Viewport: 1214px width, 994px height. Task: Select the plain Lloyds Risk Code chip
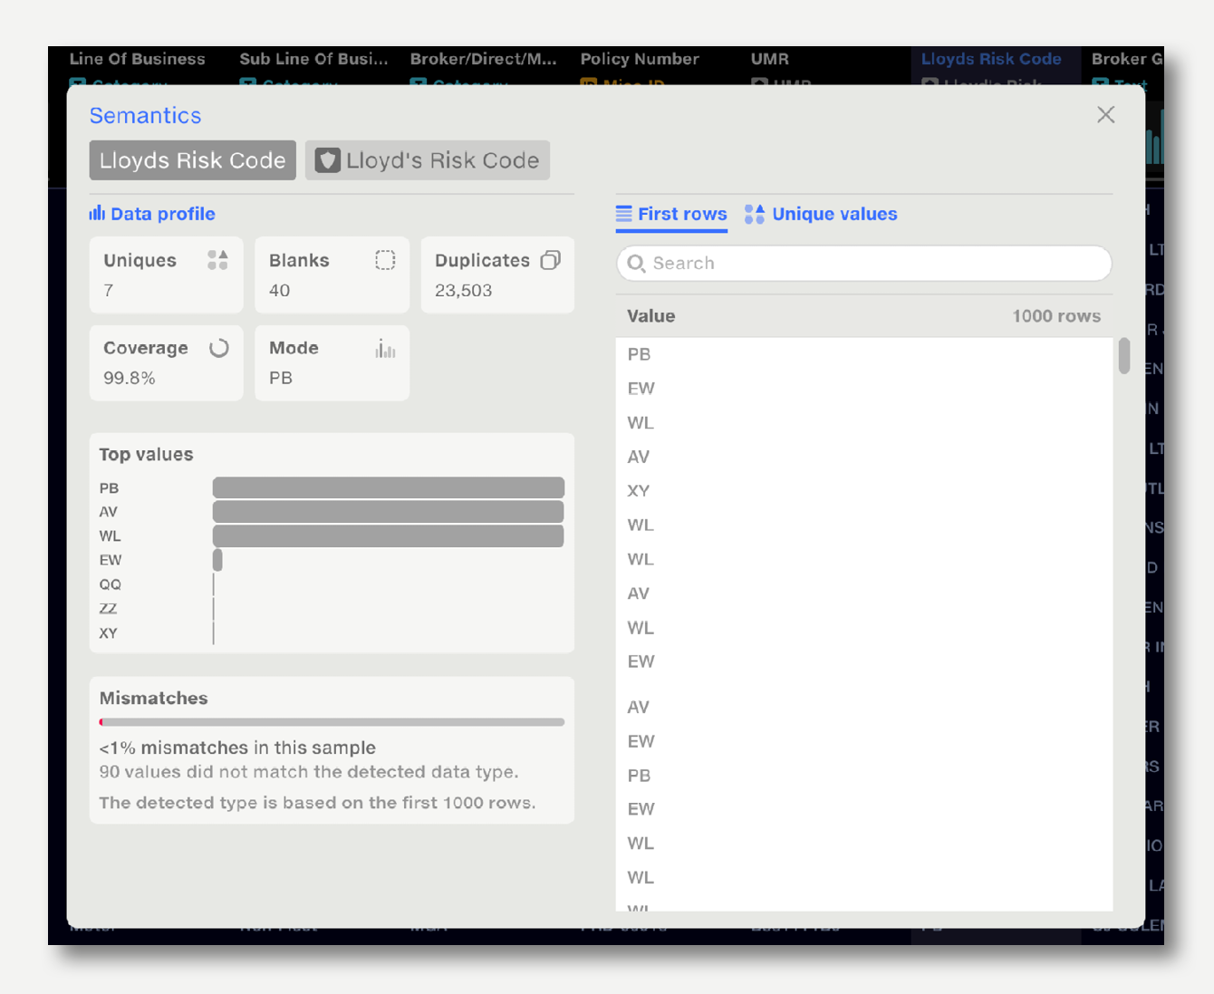click(x=193, y=160)
